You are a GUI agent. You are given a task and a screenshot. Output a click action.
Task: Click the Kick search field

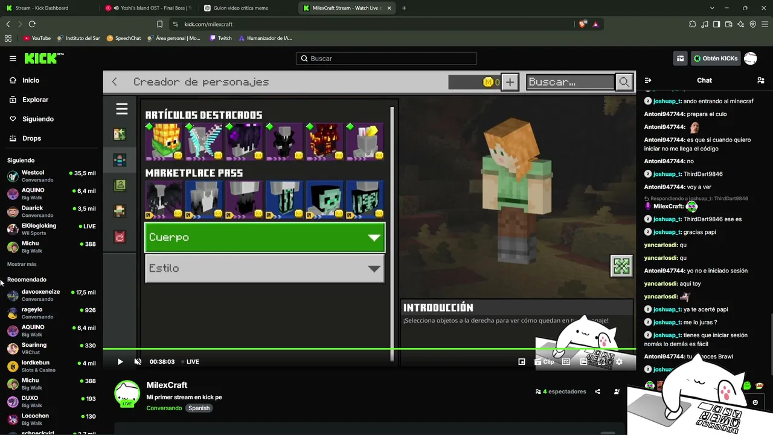(386, 59)
